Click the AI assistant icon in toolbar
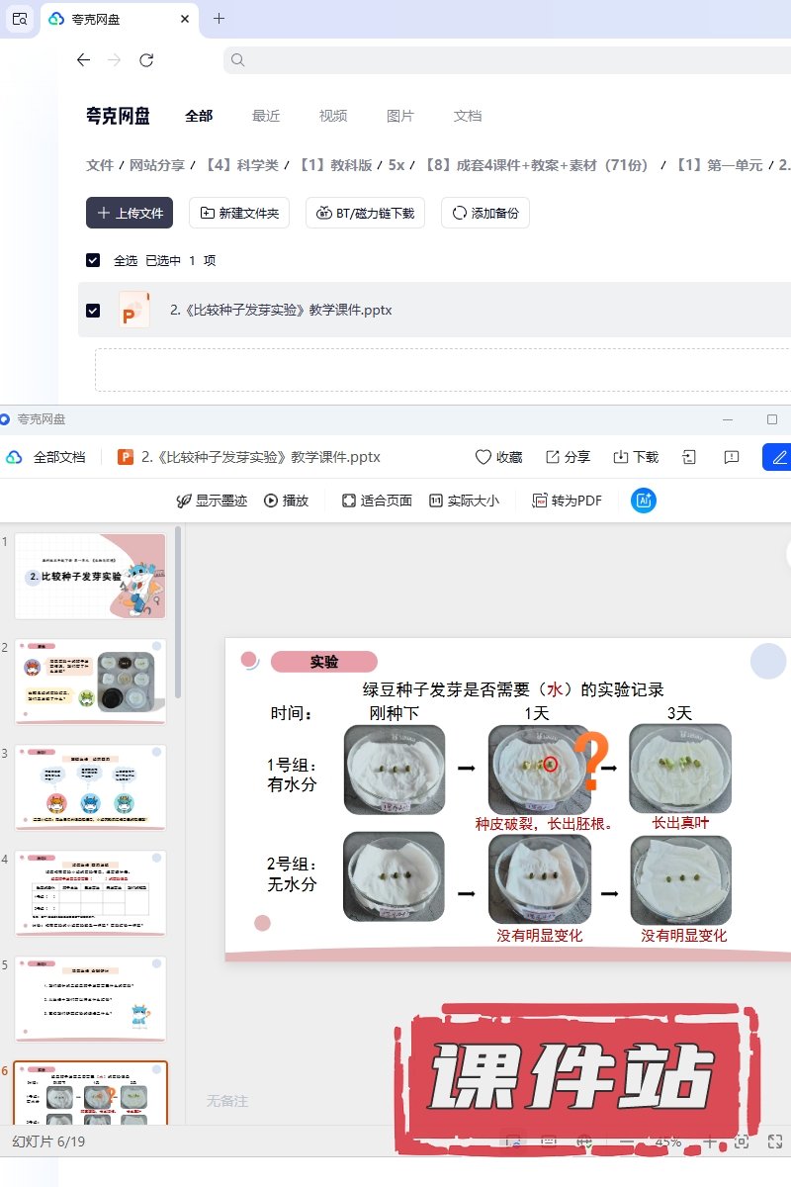 coord(644,501)
